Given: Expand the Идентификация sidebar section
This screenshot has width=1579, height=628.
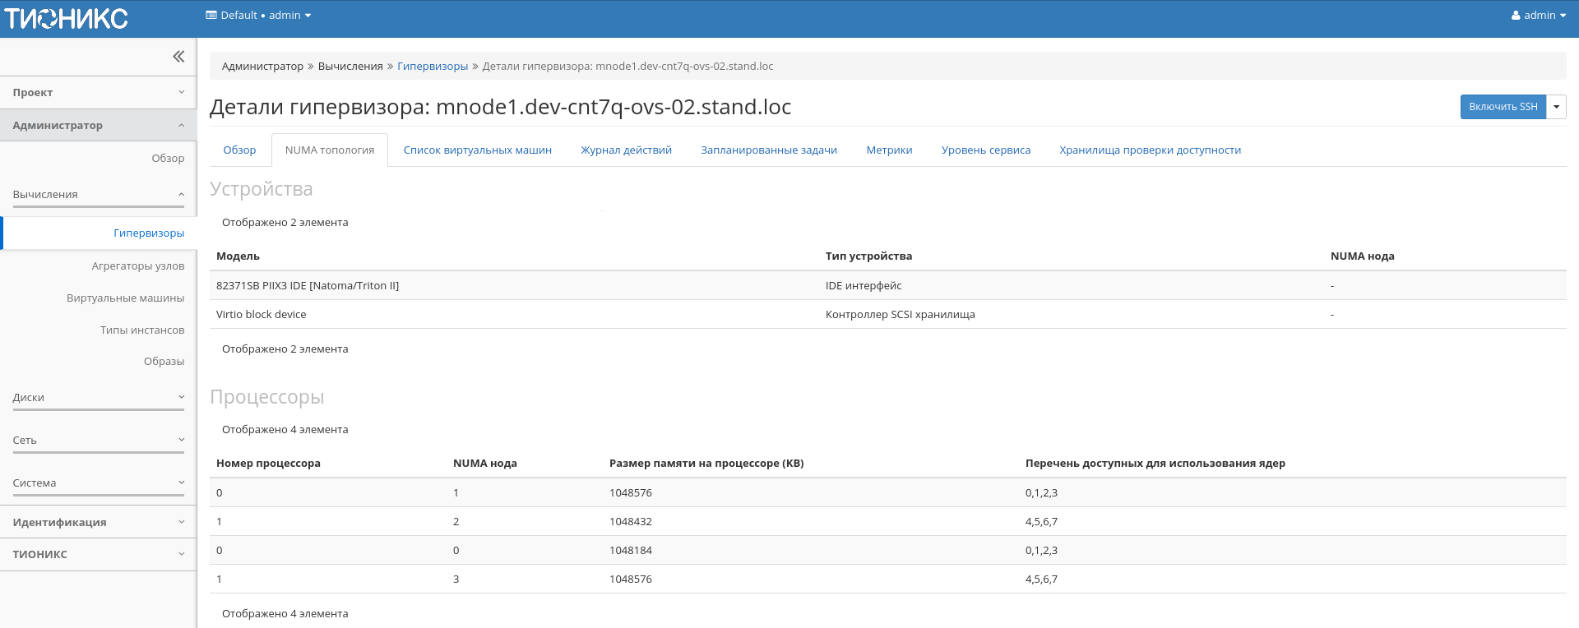Looking at the screenshot, I should [98, 523].
